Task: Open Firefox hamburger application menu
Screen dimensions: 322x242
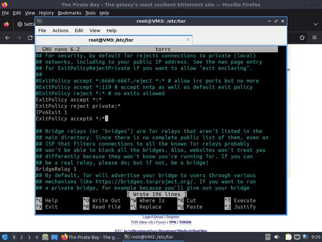Action: 314,37
